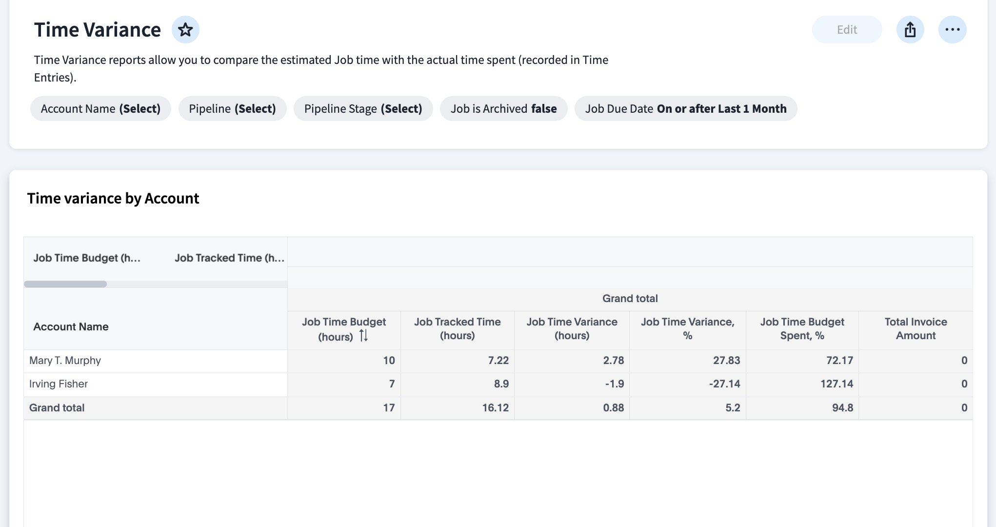The width and height of the screenshot is (996, 527).
Task: Open the three-dots more options menu
Action: [952, 30]
